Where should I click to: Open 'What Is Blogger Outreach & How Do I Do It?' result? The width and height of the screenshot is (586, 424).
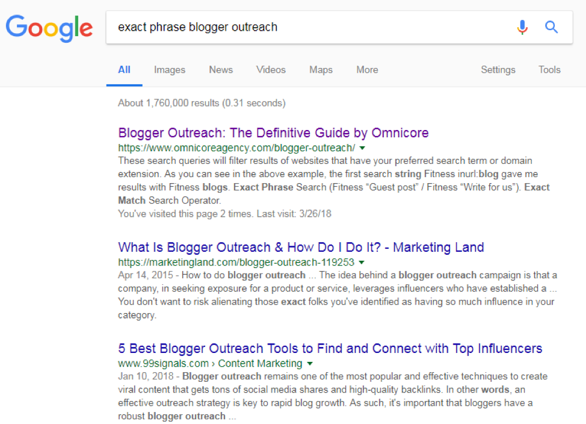pos(301,248)
